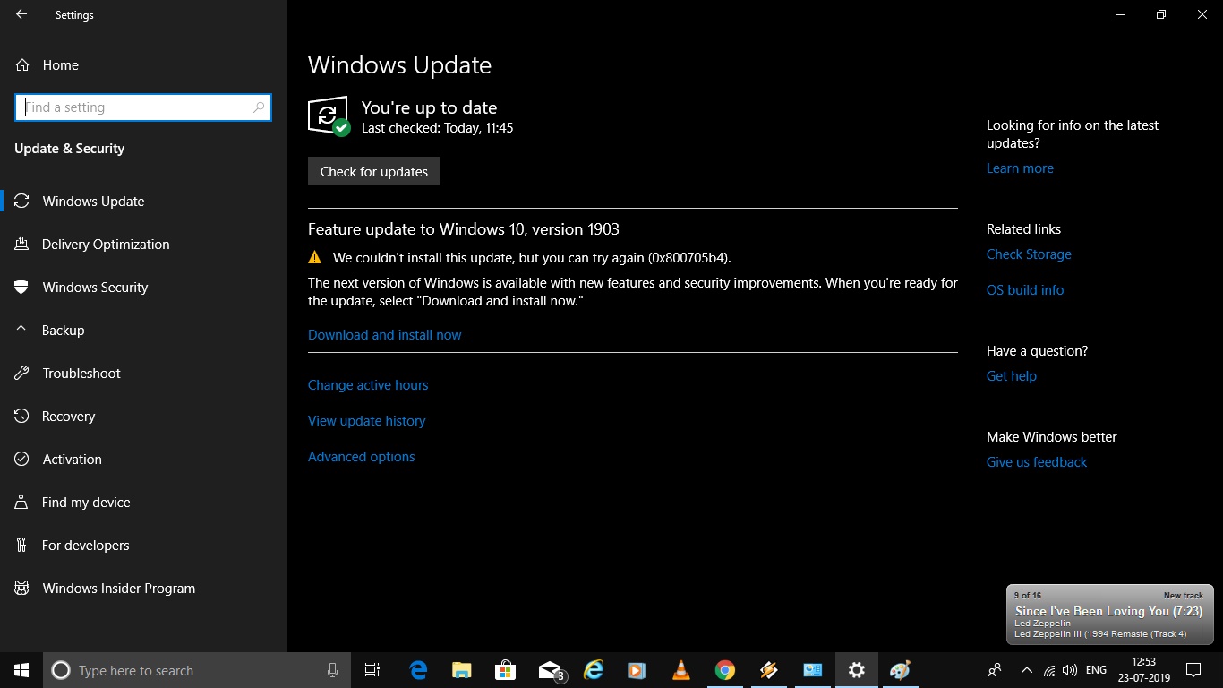Click Give us feedback link

click(1037, 462)
